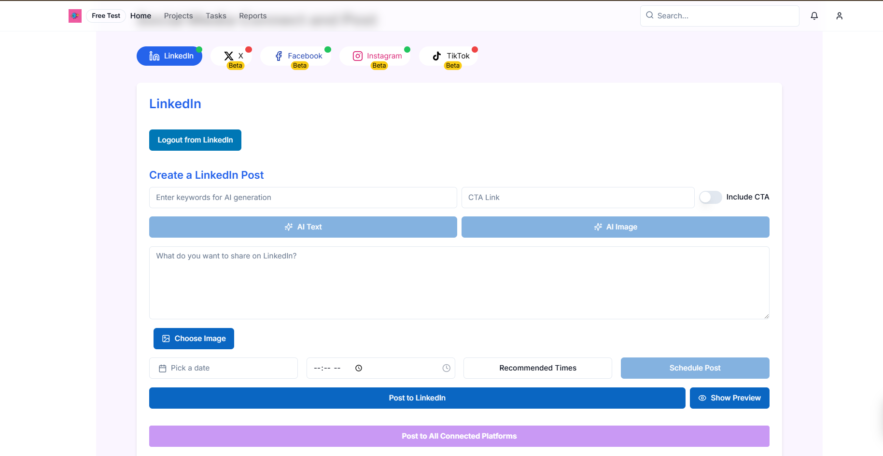Viewport: 883px width, 456px height.
Task: Toggle the Include CTA switch
Action: point(710,197)
